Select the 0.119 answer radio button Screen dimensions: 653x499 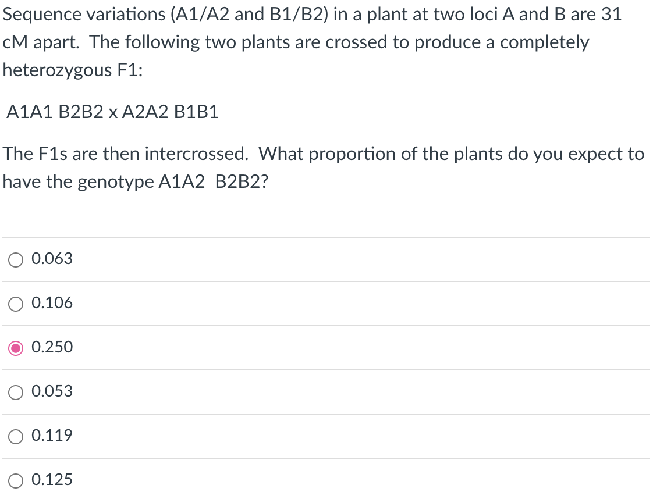[16, 436]
